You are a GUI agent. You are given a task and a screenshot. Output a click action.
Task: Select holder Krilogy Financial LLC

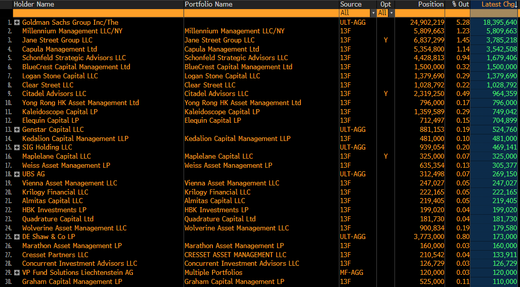(x=55, y=192)
